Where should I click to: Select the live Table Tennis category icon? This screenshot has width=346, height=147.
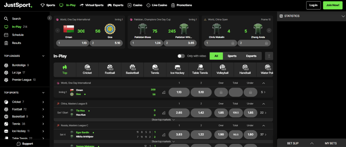coord(200,67)
